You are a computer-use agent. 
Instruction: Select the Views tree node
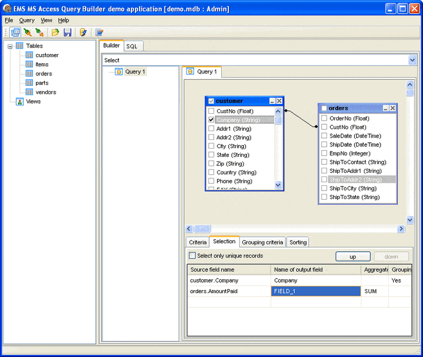click(x=33, y=102)
